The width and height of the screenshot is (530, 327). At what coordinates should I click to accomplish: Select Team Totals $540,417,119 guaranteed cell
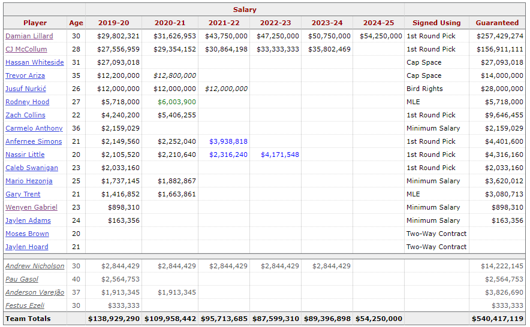tap(498, 319)
